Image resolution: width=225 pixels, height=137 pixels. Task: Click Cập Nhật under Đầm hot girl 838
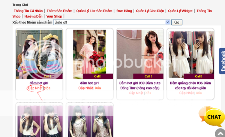tap(136, 93)
